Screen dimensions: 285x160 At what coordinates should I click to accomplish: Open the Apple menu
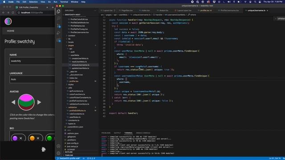pyautogui.click(x=4, y=2)
